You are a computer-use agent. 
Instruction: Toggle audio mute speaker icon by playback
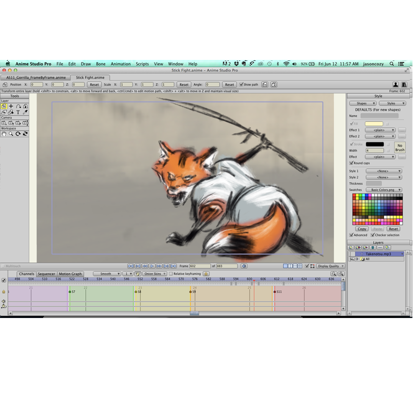[244, 266]
